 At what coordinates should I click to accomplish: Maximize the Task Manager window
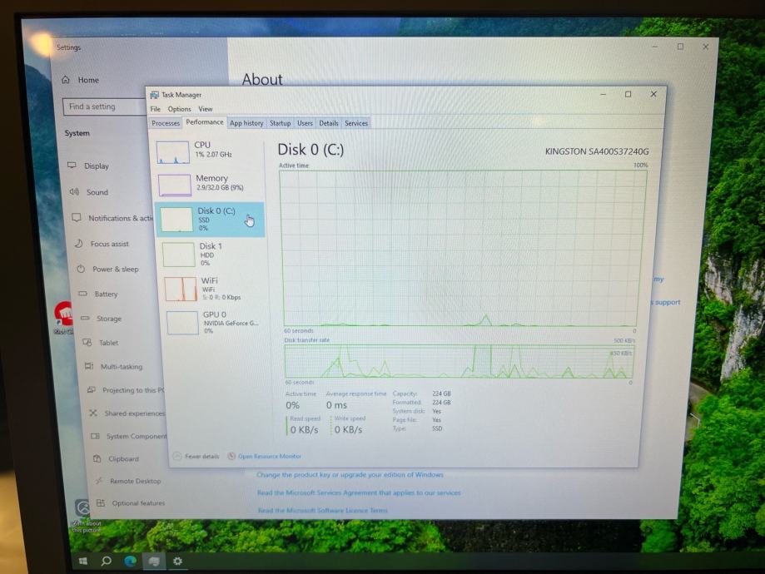(x=628, y=94)
